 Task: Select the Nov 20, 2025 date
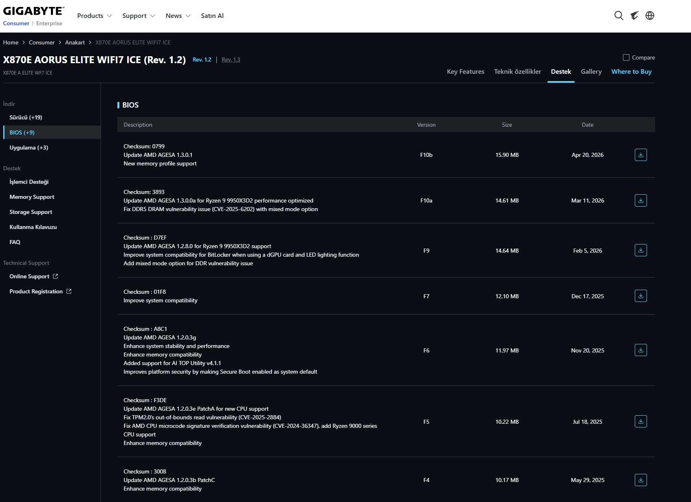coord(588,350)
